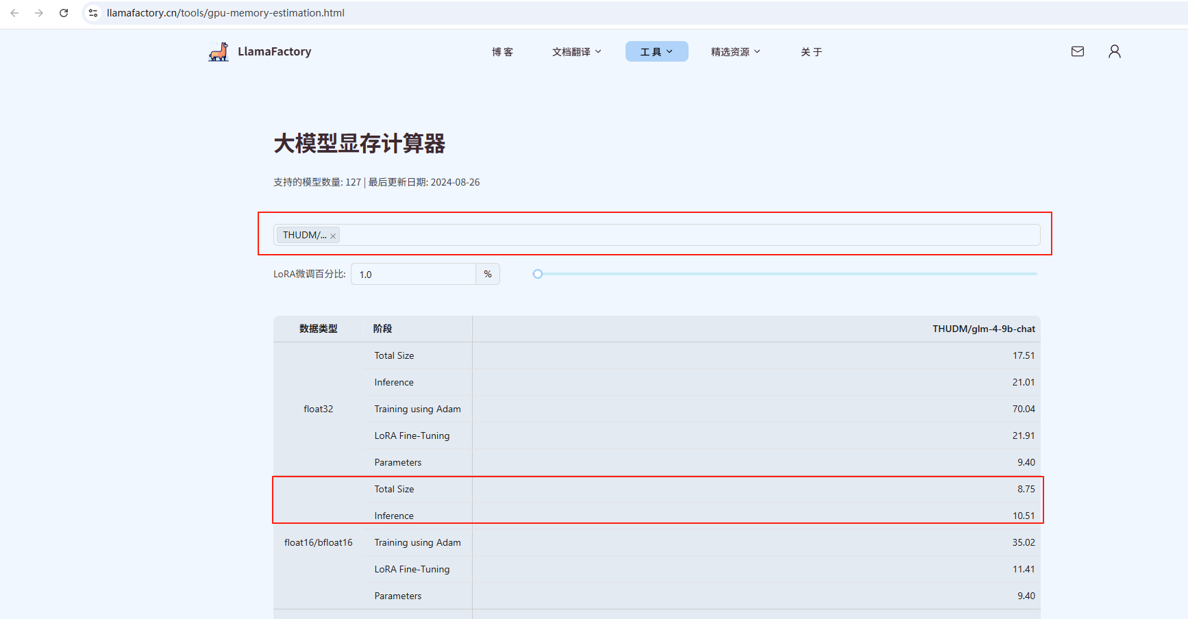
Task: Click the % unit addon
Action: pyautogui.click(x=488, y=274)
